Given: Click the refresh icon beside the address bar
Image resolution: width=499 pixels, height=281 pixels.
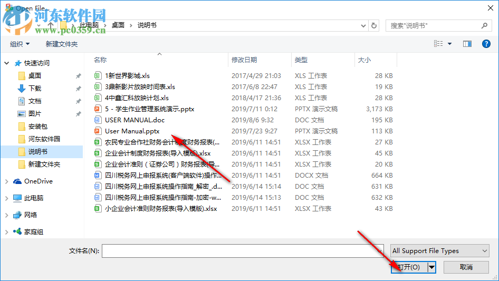Looking at the screenshot, I should 374,25.
